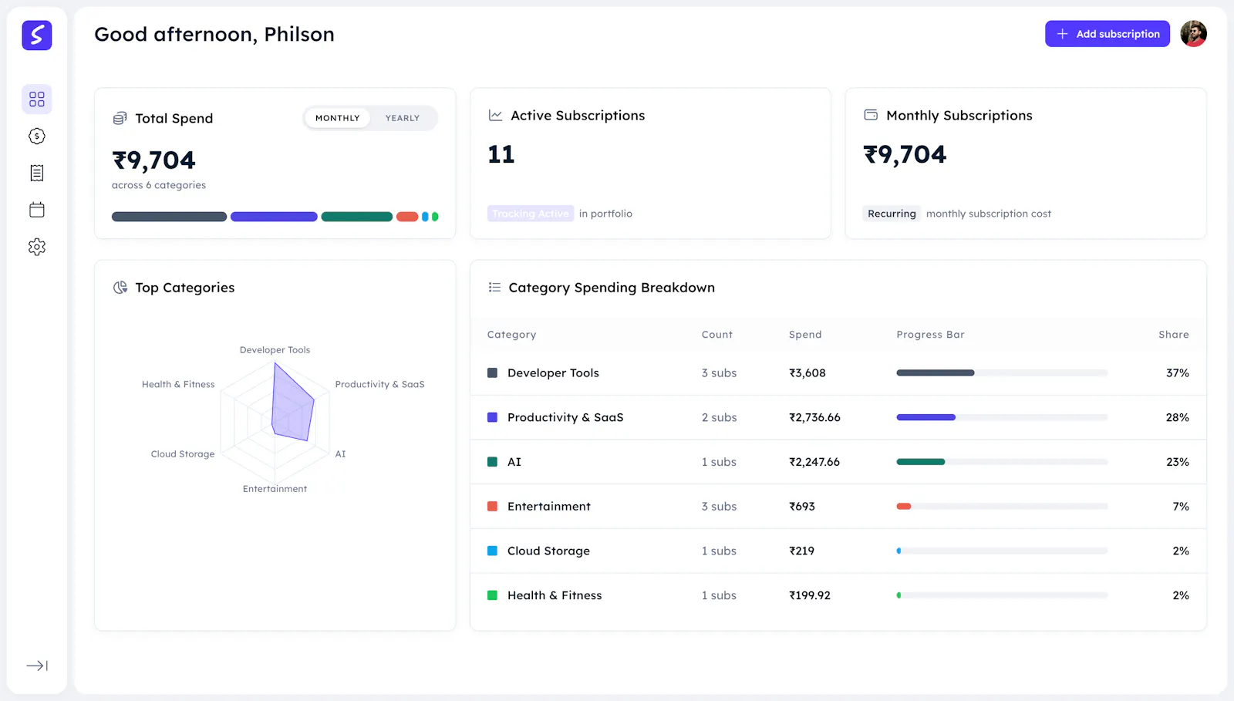Viewport: 1234px width, 701px height.
Task: Select the AI category row name
Action: click(514, 462)
